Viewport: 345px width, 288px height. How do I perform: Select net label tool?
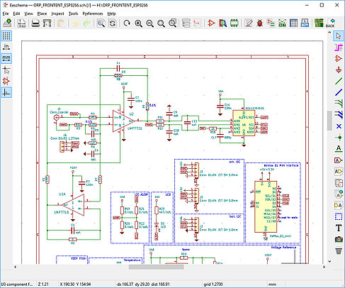click(339, 149)
